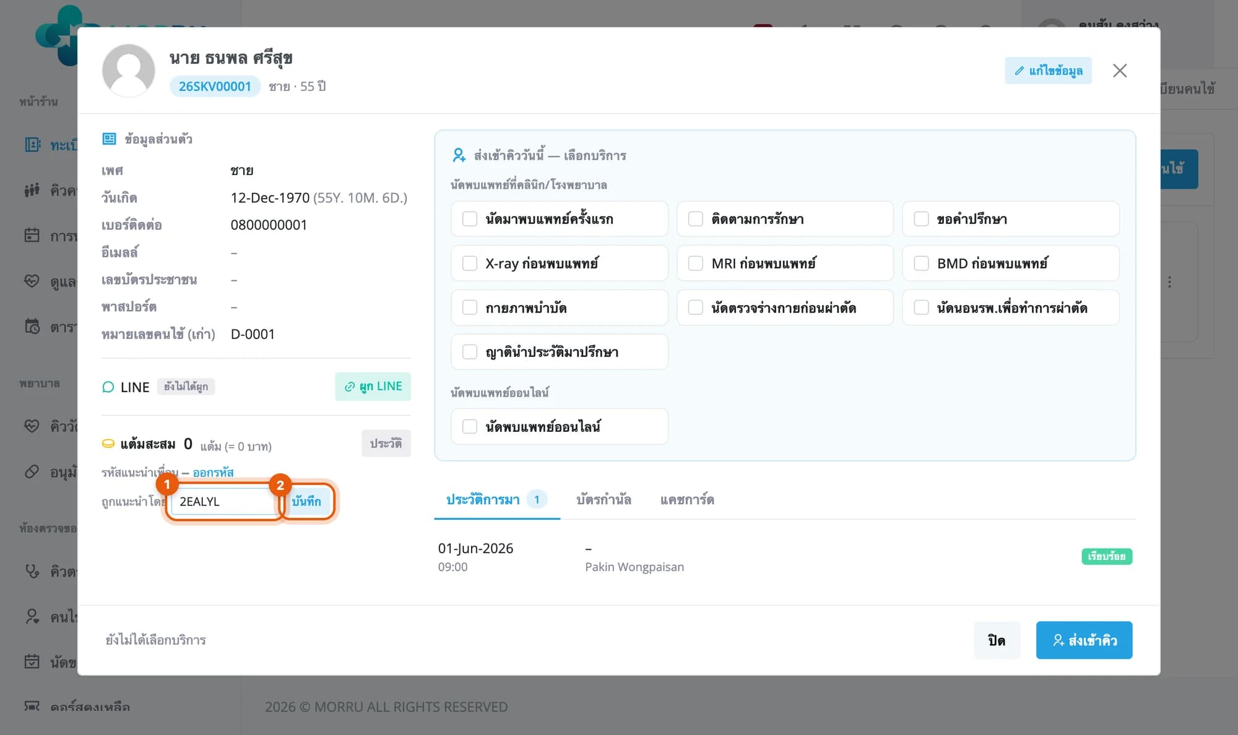Viewport: 1238px width, 735px height.
Task: Click the ข้อมูลส่วนตัว card icon
Action: [109, 139]
